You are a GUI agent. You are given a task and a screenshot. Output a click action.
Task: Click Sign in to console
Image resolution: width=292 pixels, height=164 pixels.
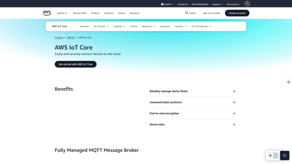211,13
